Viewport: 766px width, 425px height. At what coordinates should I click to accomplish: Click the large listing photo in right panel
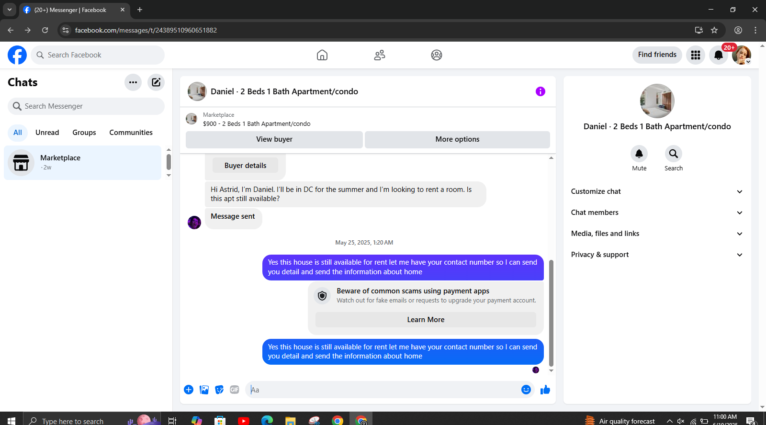point(657,101)
